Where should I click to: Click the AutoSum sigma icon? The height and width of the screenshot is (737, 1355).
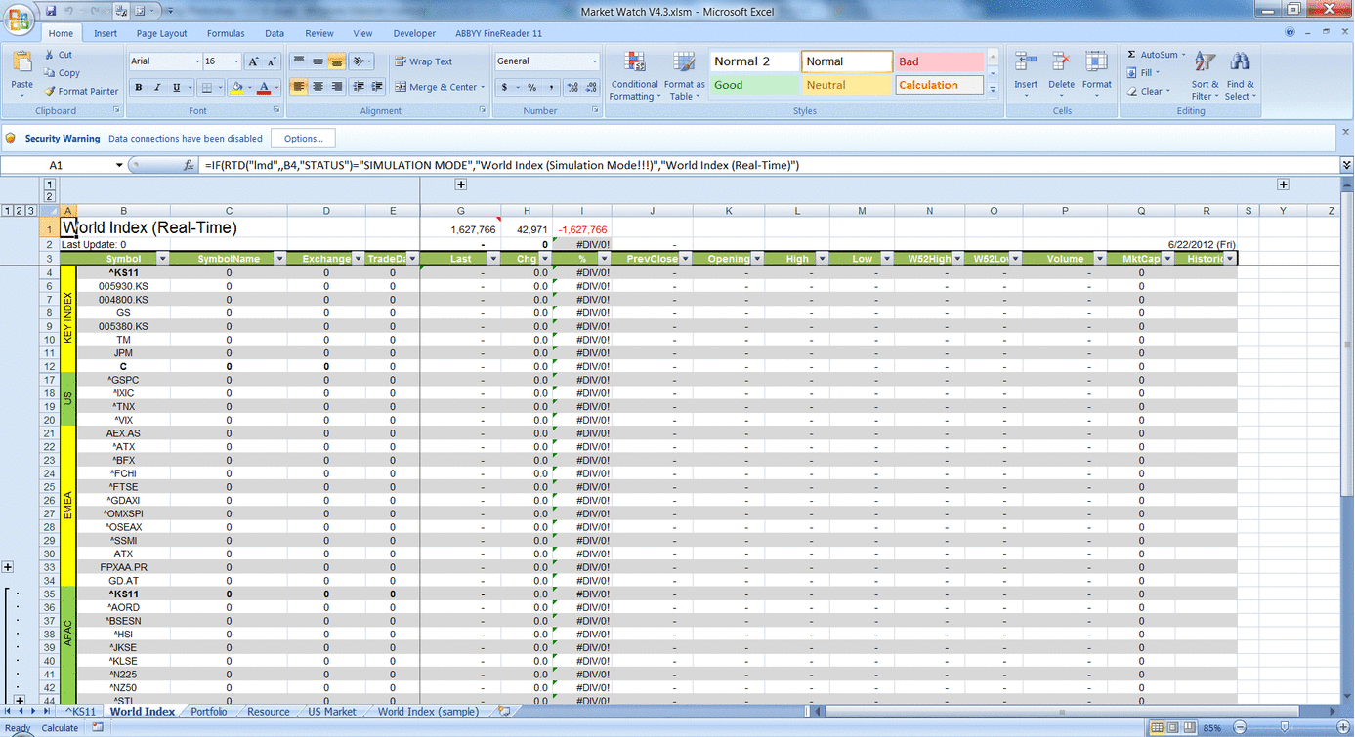(1131, 55)
